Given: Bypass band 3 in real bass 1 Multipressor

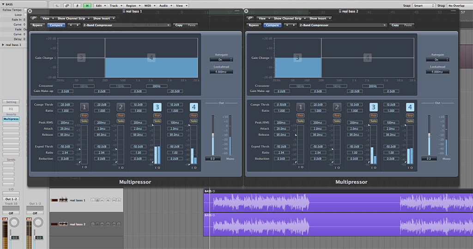Looking at the screenshot, I should pos(157,115).
